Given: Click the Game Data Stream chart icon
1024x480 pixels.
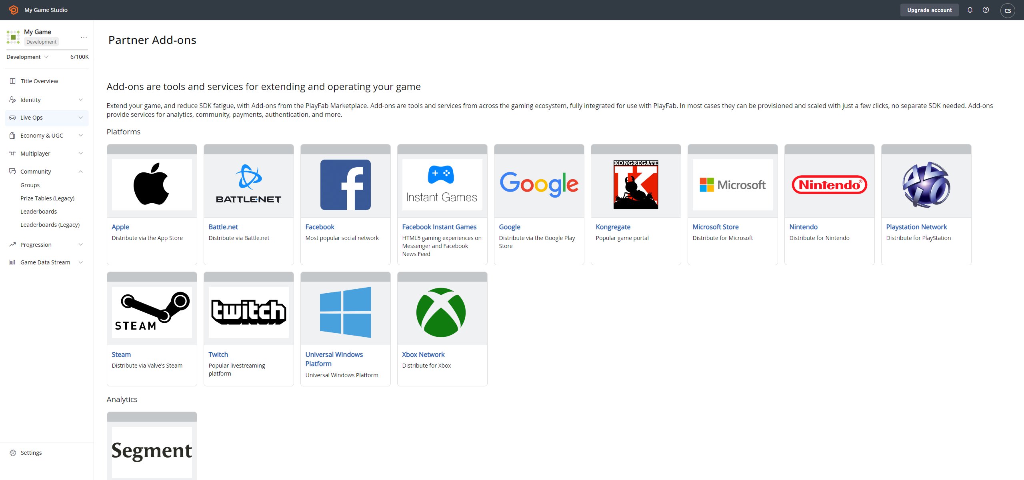Looking at the screenshot, I should [x=13, y=262].
